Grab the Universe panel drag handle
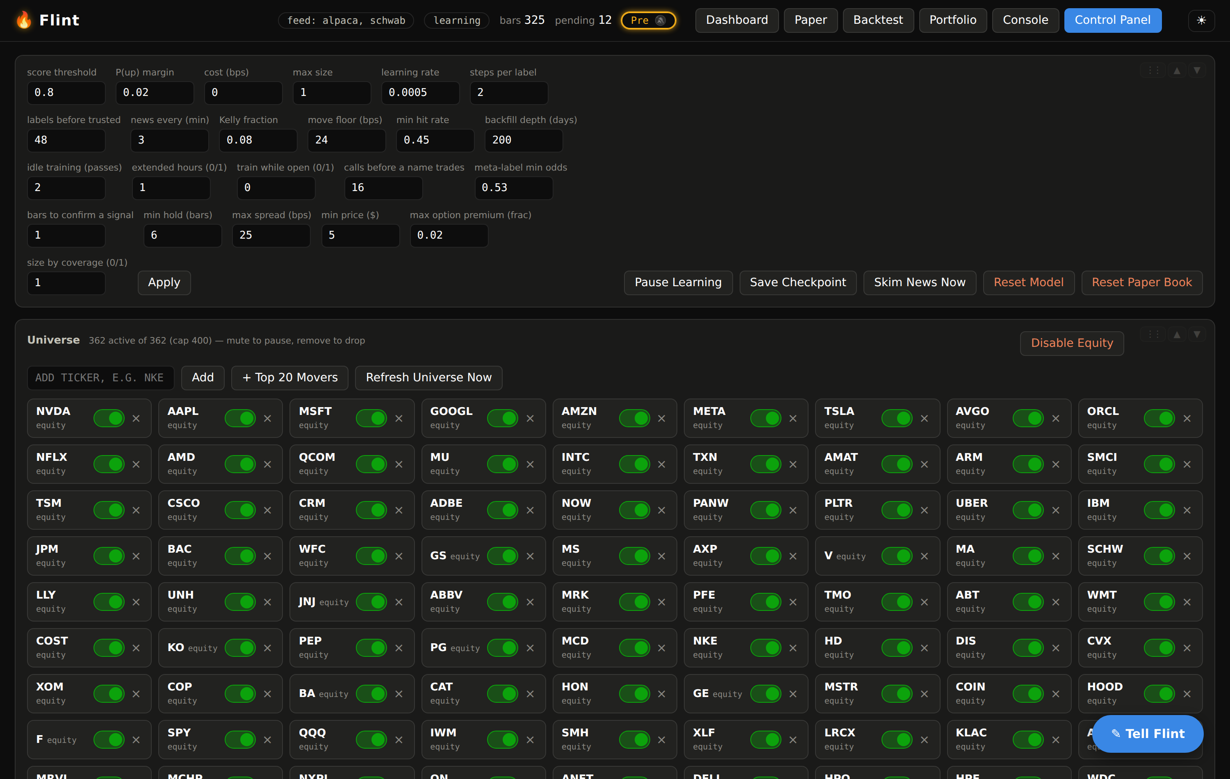Viewport: 1230px width, 779px height. pyautogui.click(x=1153, y=335)
